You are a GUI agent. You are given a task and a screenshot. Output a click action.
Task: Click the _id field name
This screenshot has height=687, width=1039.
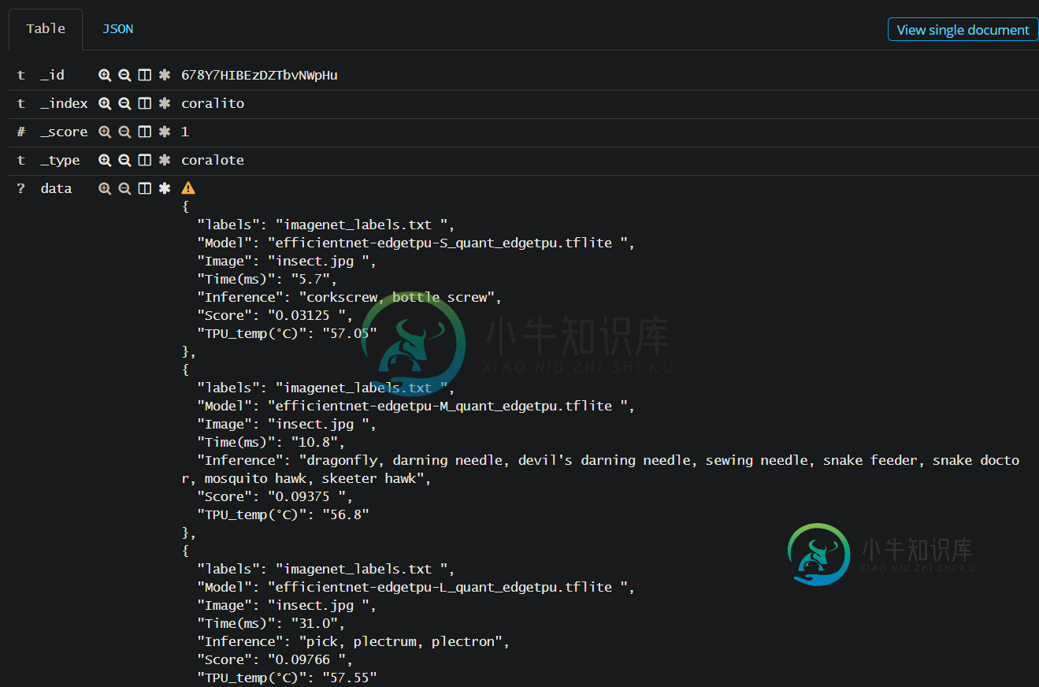[x=53, y=75]
